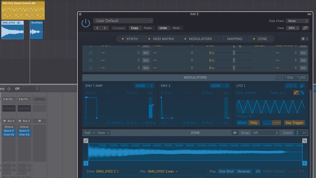Image resolution: width=316 pixels, height=178 pixels.
Task: Switch LFO 1 from Poly to Mono
Action: (242, 122)
